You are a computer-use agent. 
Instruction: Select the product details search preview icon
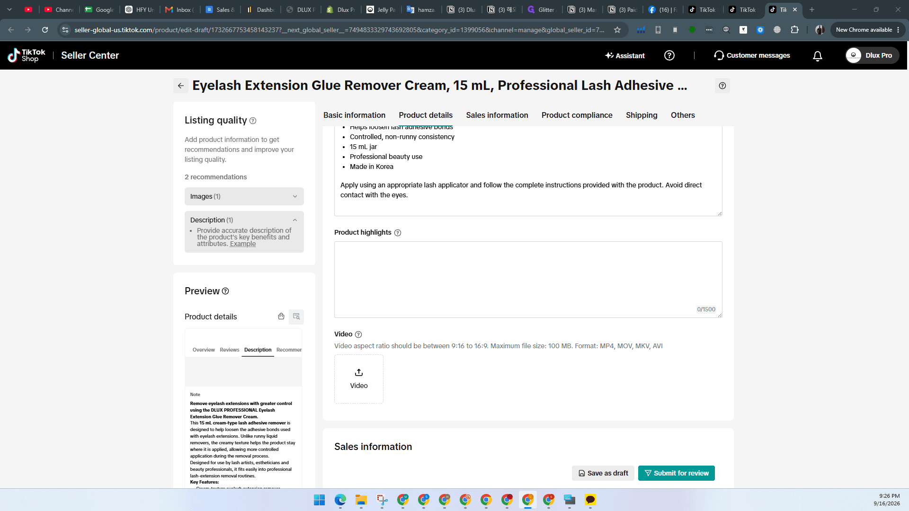click(296, 317)
